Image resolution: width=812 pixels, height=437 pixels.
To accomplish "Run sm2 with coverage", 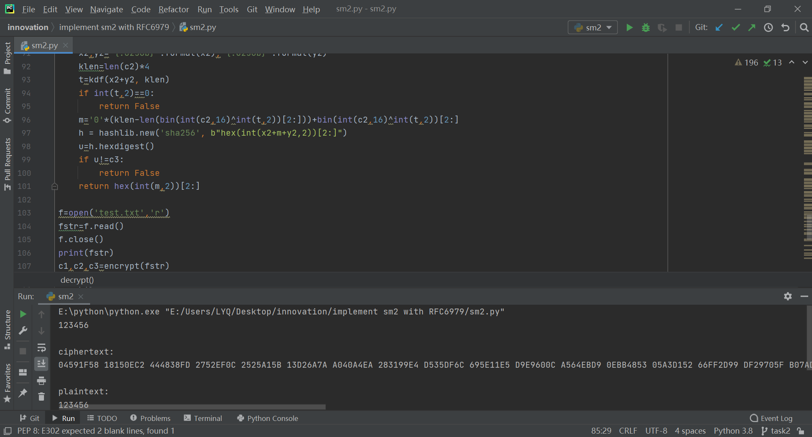I will click(662, 27).
